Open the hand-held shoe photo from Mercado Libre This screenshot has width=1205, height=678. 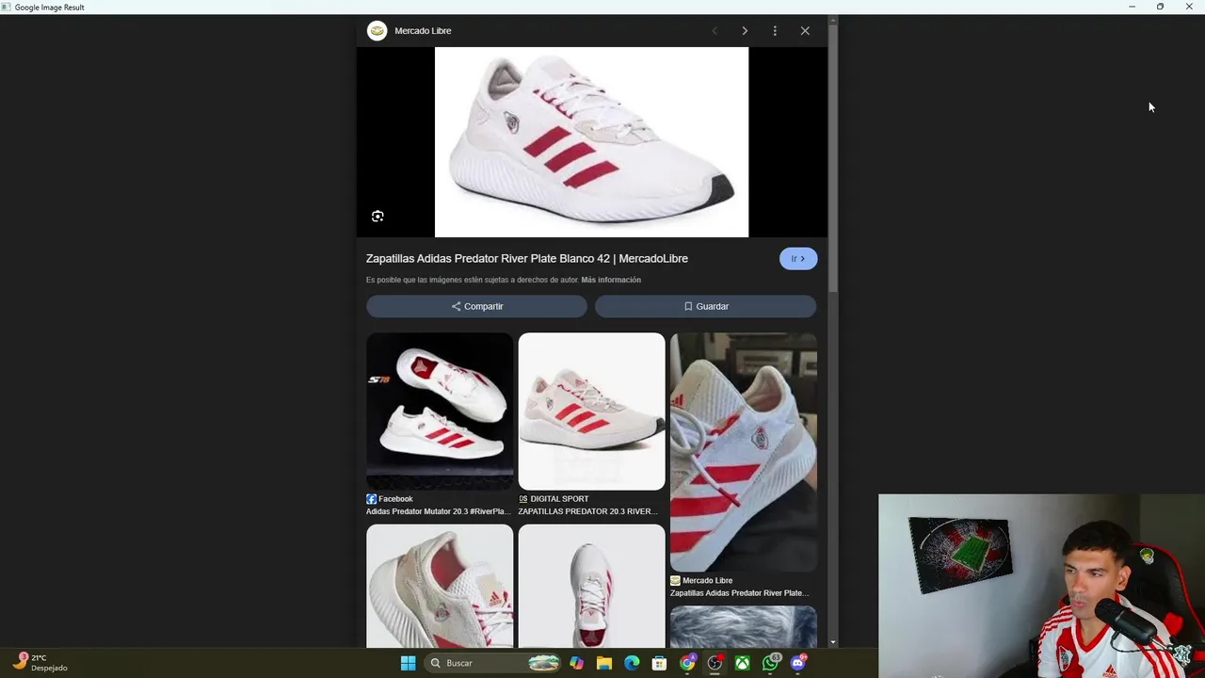click(x=744, y=452)
